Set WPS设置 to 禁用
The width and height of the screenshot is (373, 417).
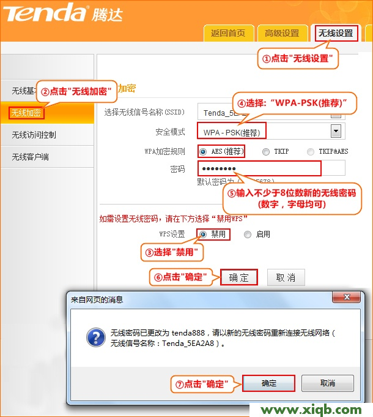click(x=202, y=234)
